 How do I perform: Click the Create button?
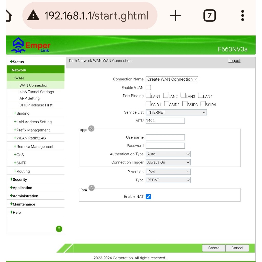(214, 248)
